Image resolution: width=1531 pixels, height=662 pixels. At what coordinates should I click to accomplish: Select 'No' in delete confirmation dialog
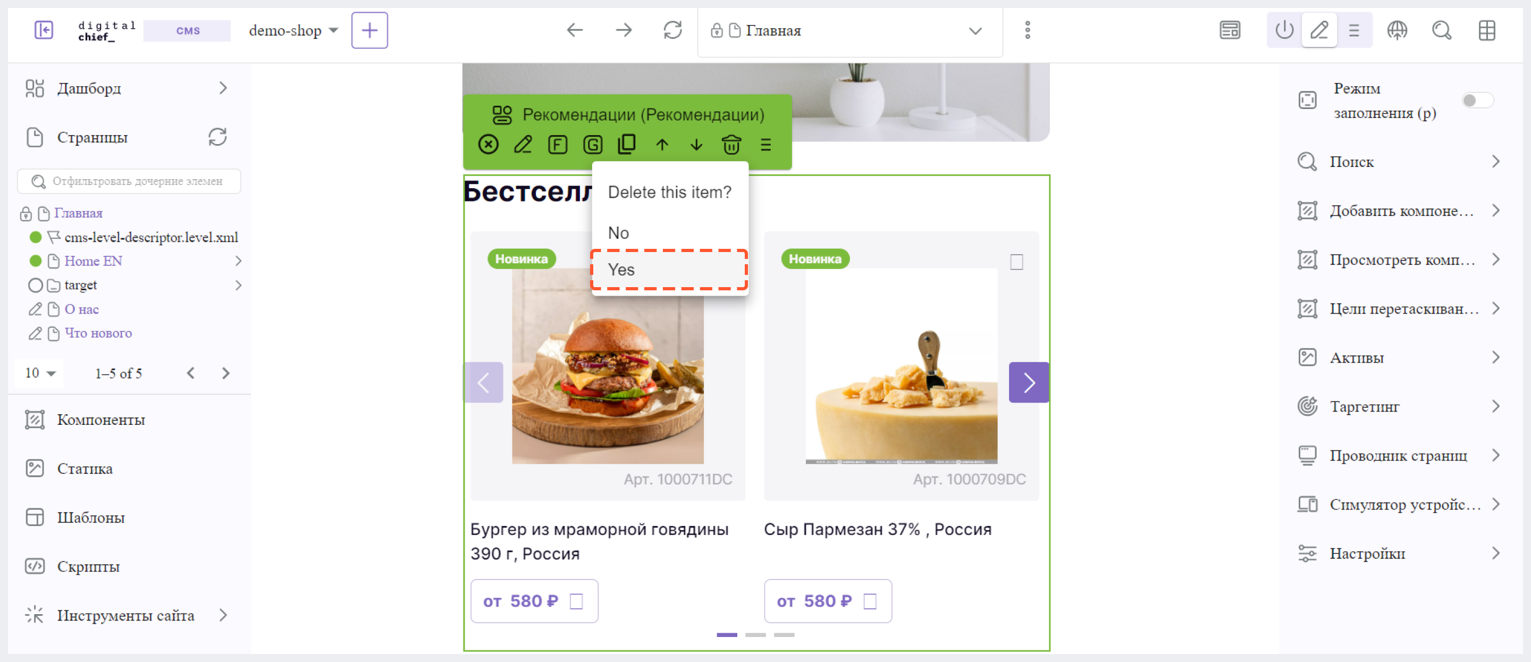click(x=618, y=233)
